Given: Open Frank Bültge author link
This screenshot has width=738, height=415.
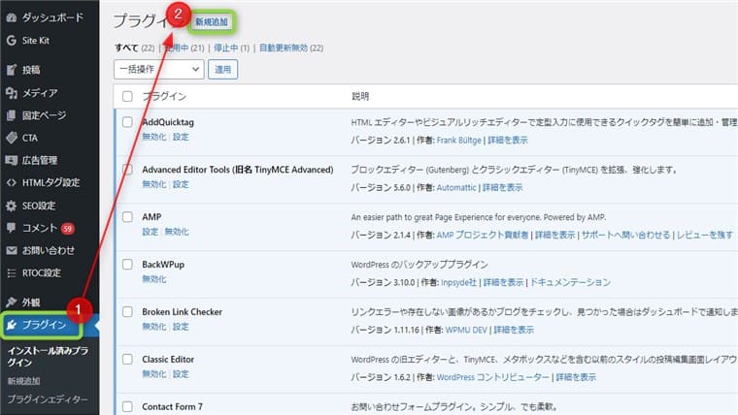Looking at the screenshot, I should [x=459, y=140].
